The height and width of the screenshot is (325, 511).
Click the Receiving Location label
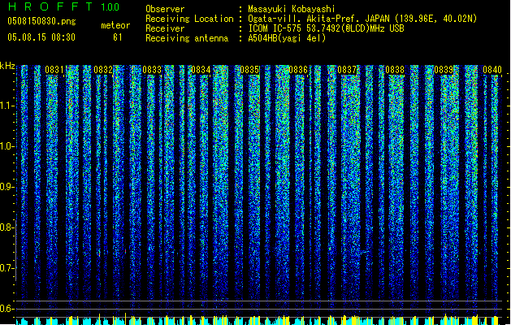click(189, 19)
